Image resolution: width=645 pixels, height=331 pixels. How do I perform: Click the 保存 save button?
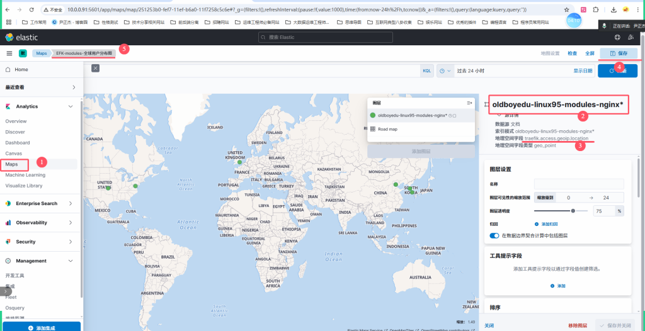(x=618, y=53)
